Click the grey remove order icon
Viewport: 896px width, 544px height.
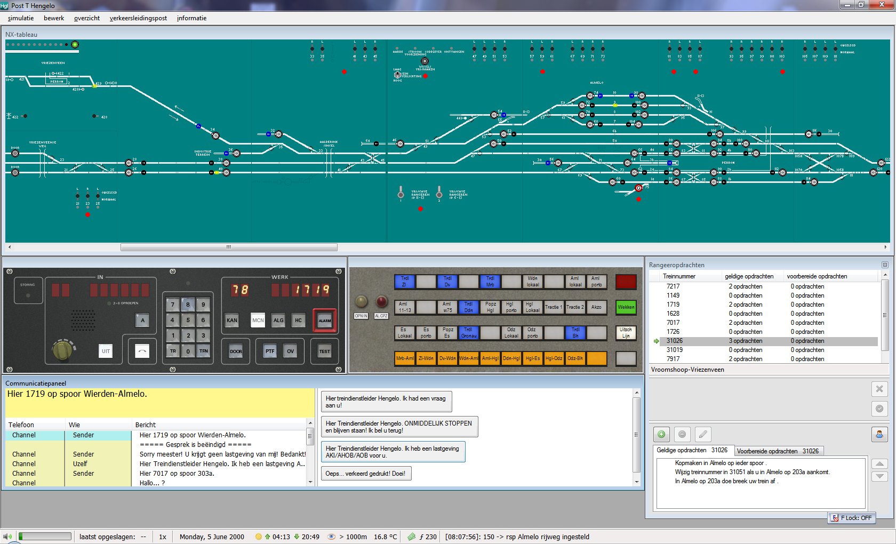click(682, 434)
